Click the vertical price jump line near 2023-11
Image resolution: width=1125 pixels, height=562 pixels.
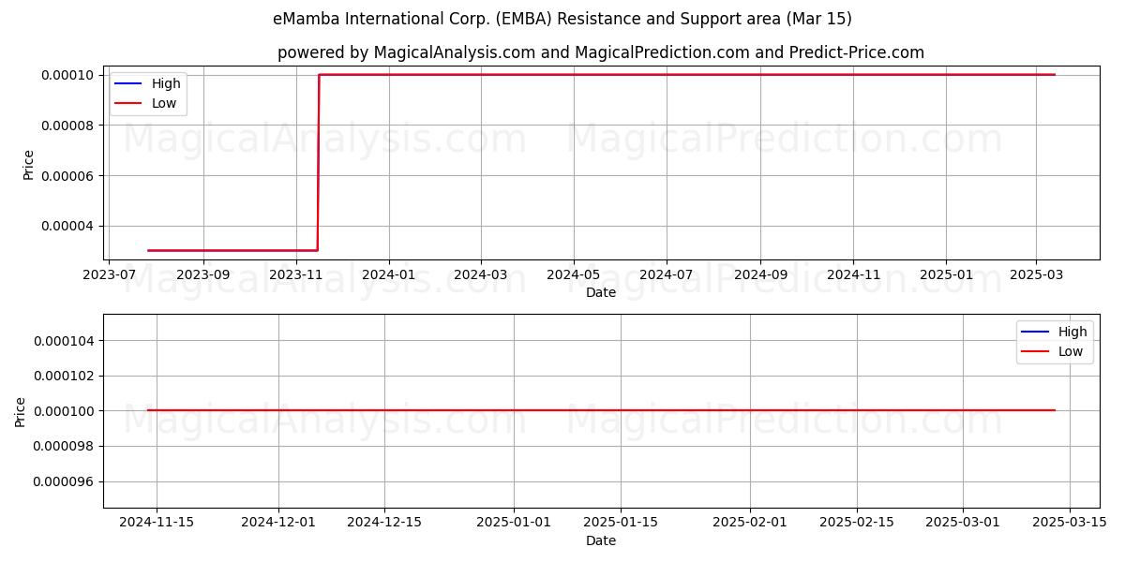pyautogui.click(x=318, y=162)
